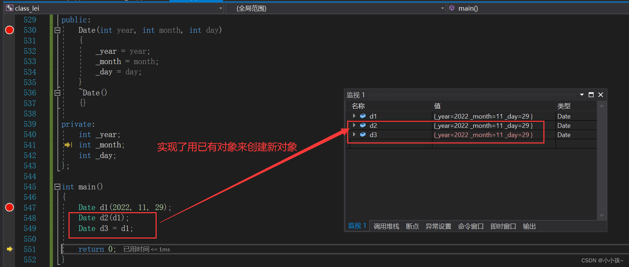Click the main() function cube icon
The image size is (629, 267).
pyautogui.click(x=452, y=8)
